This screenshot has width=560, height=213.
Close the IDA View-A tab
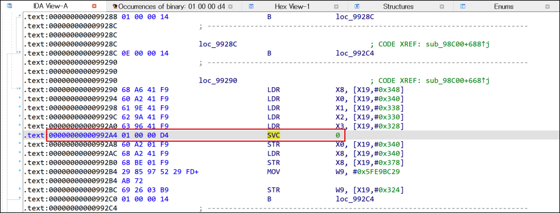[94, 6]
